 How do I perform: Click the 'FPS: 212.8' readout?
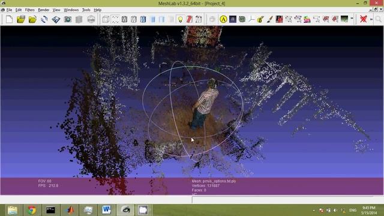pos(48,185)
